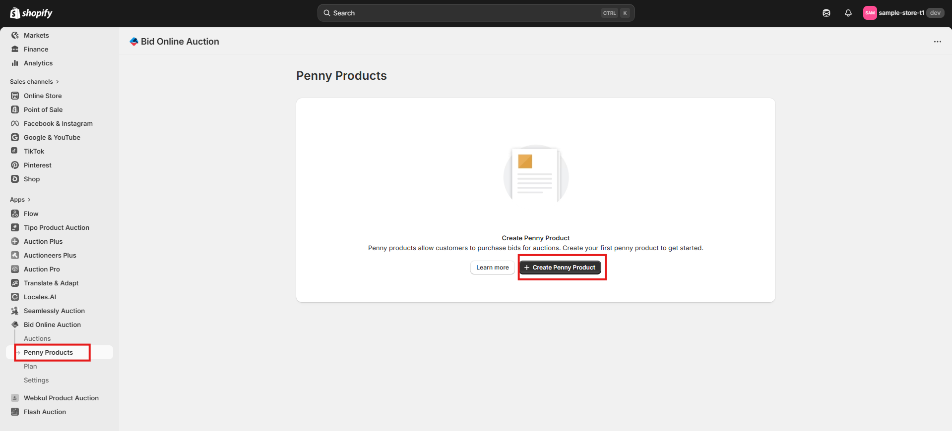952x431 pixels.
Task: Expand the Sales channels section chevron
Action: (x=58, y=82)
